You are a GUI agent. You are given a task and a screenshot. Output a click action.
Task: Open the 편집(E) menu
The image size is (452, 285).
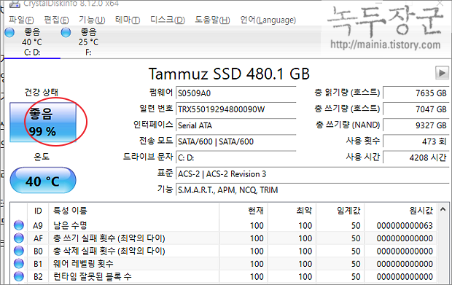(x=56, y=20)
